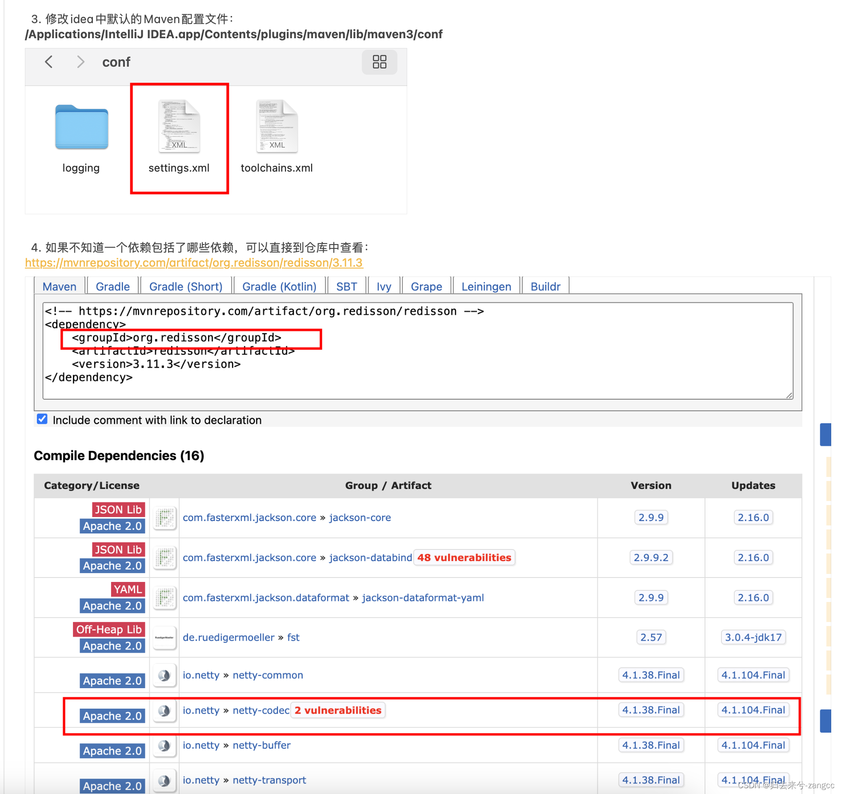Toggle Include comment with link checkbox

pos(42,419)
